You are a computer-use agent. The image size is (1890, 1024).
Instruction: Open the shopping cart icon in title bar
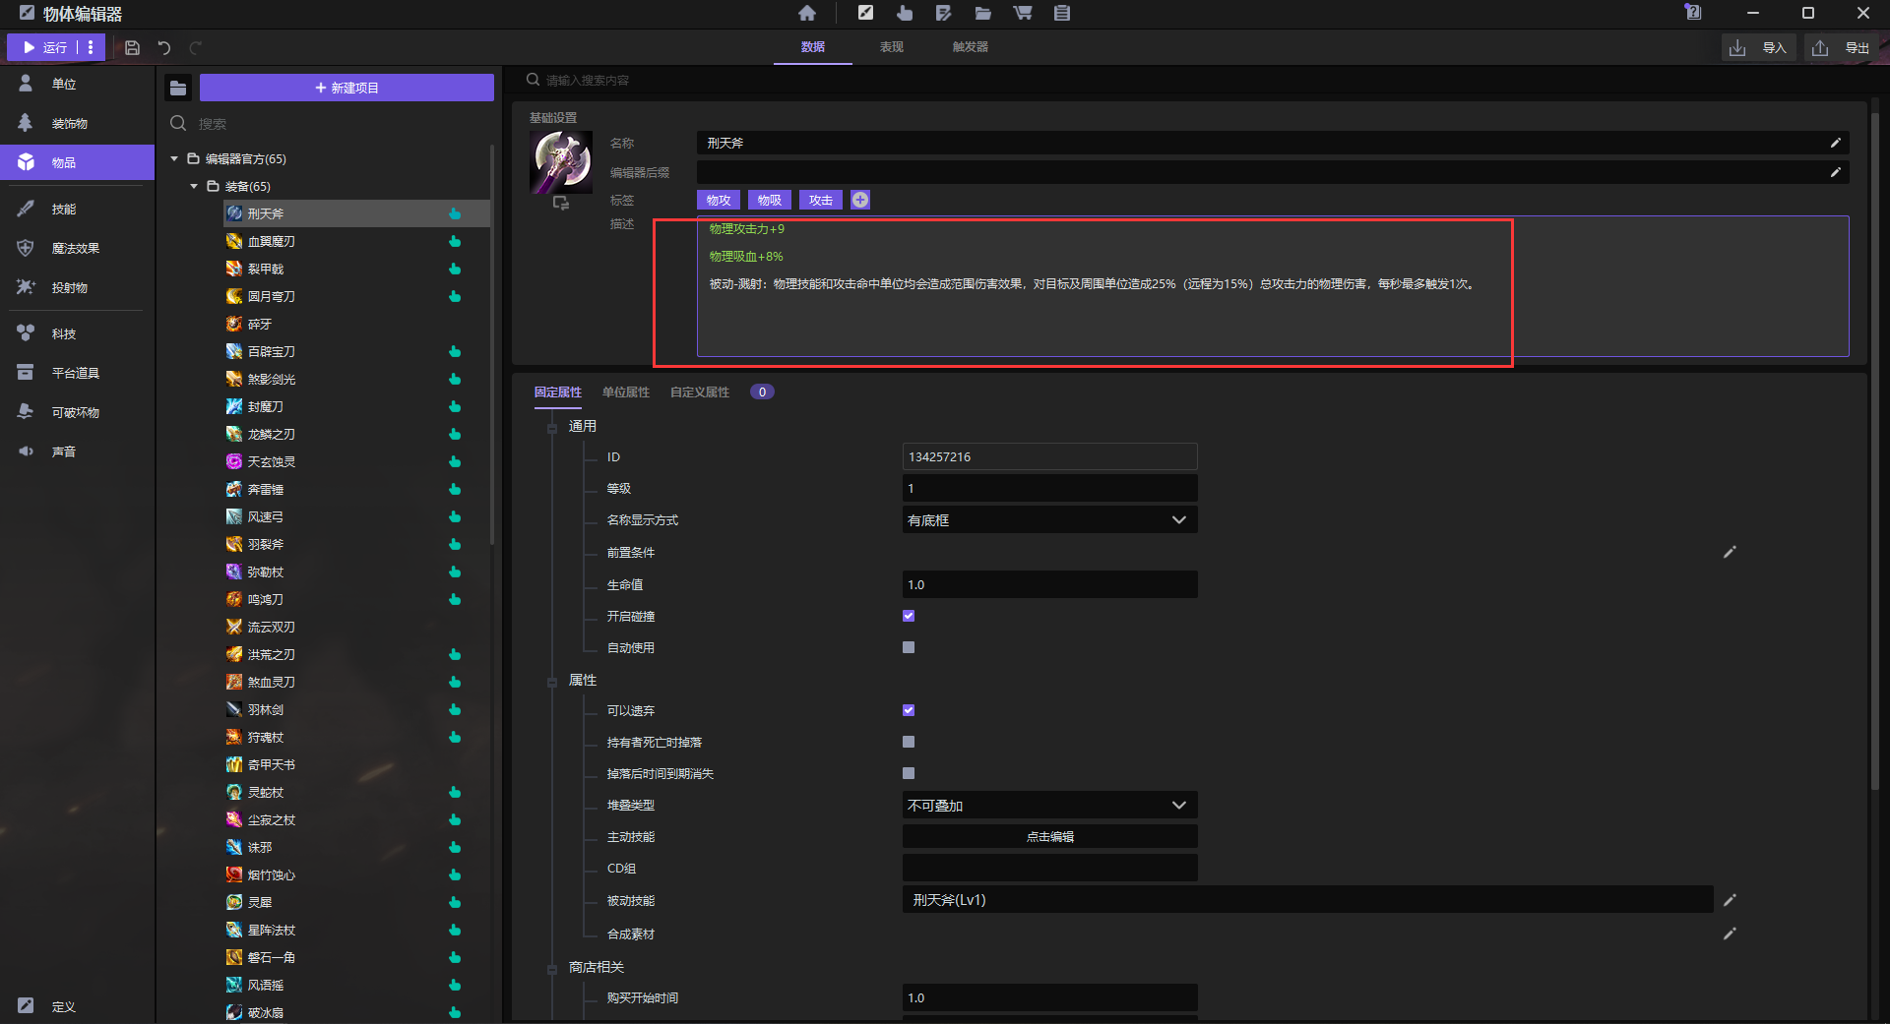pyautogui.click(x=1023, y=13)
